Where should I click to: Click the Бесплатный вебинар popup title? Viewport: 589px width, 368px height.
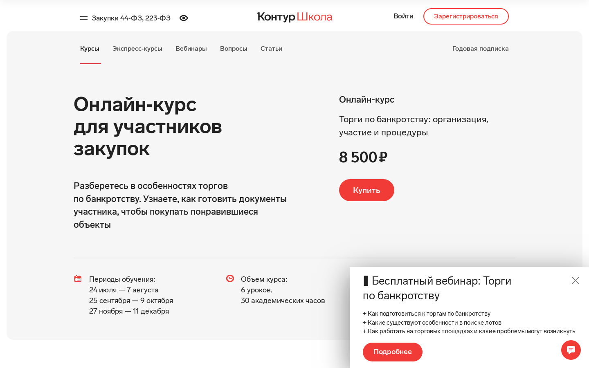click(437, 288)
